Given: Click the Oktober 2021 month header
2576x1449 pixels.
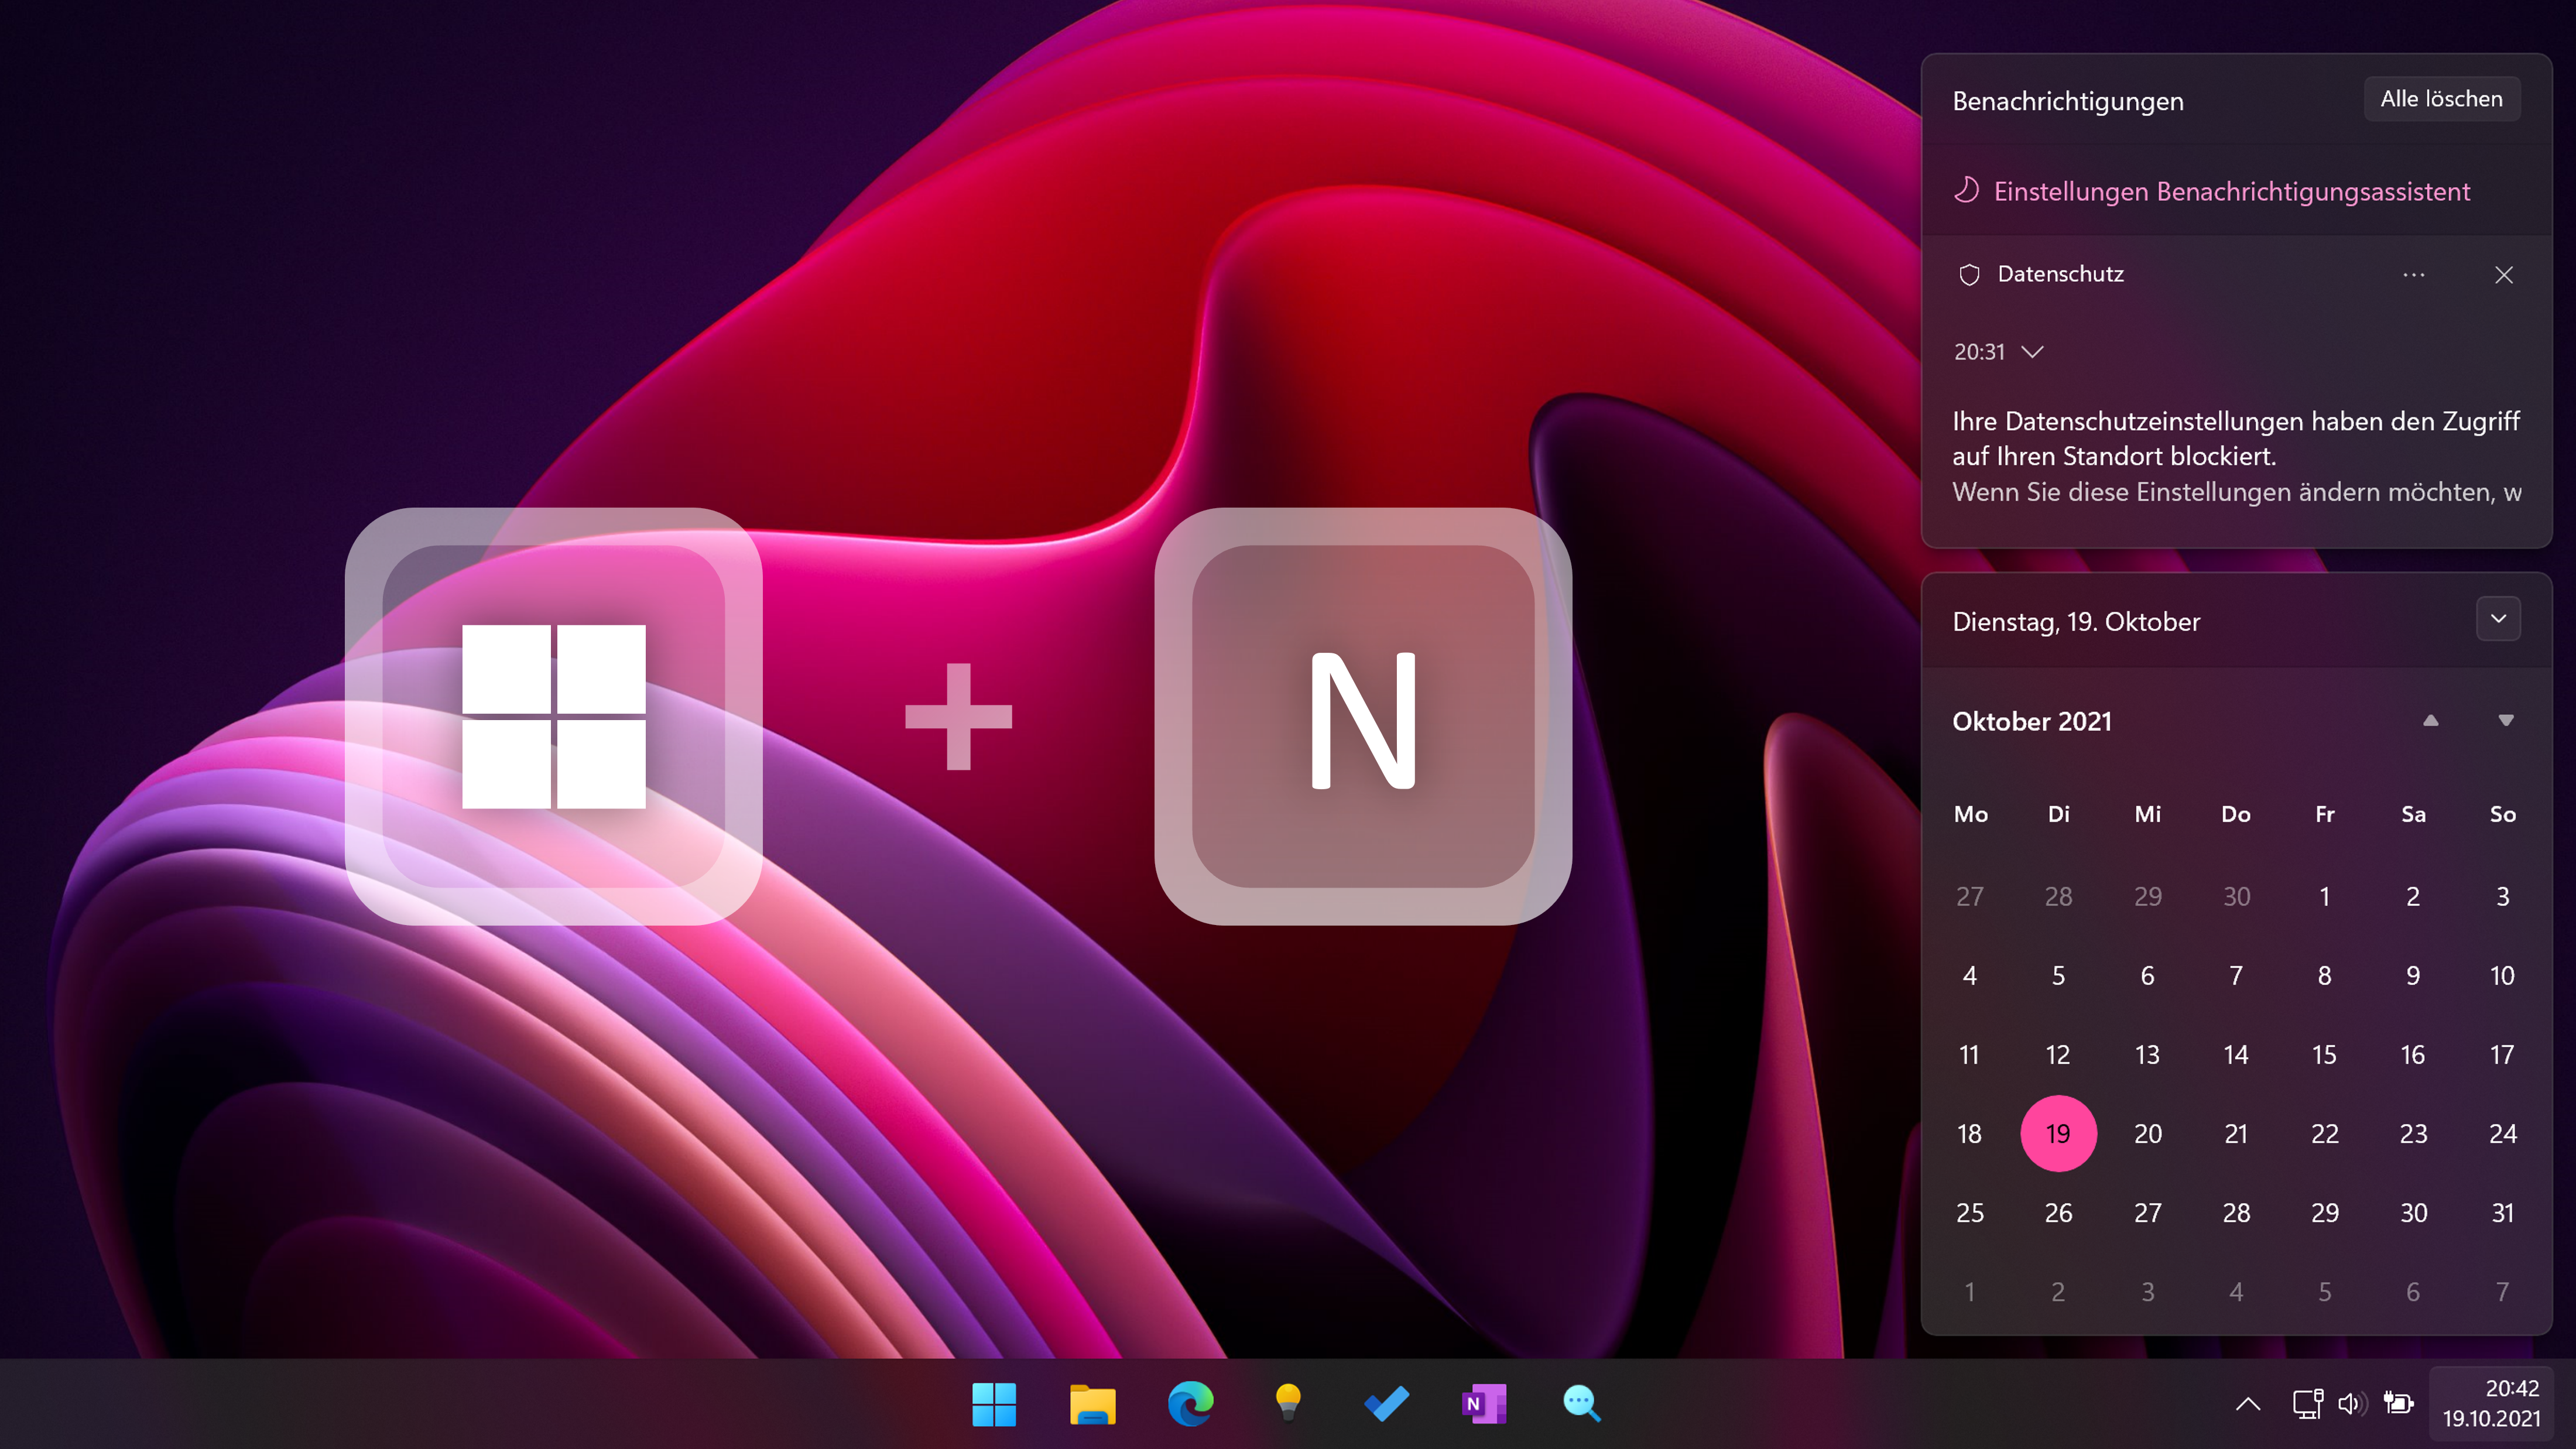Looking at the screenshot, I should pos(2032,721).
